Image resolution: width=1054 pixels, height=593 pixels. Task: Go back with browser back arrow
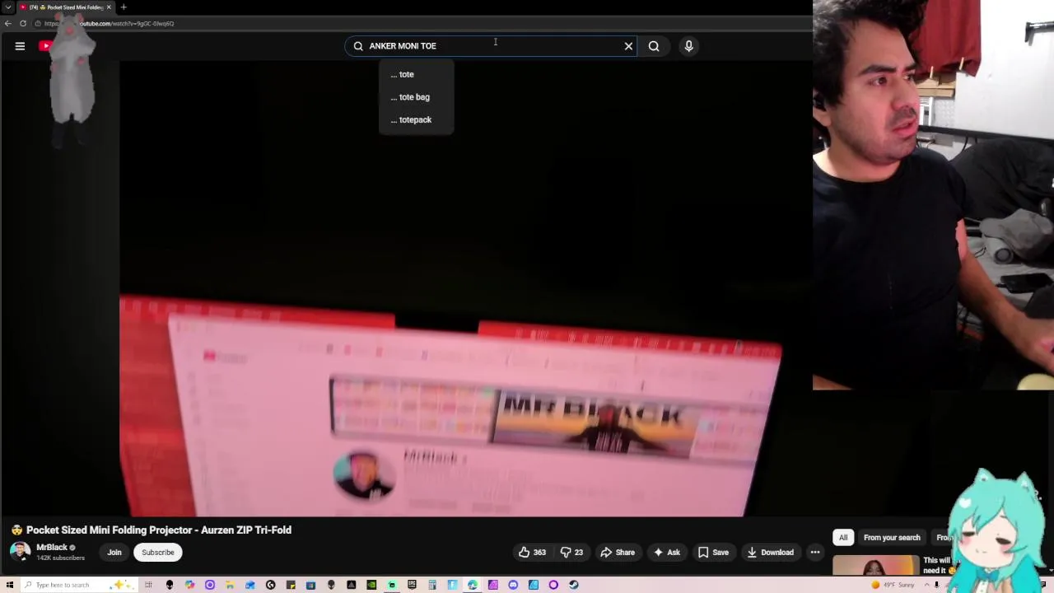pyautogui.click(x=8, y=23)
